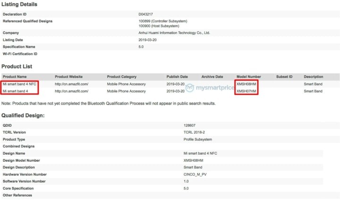
Task: Select Declaration ID value D043217
Action: point(145,14)
